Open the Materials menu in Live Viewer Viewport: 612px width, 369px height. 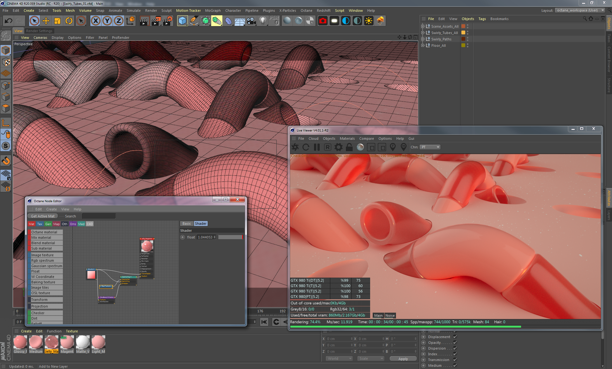coord(347,138)
